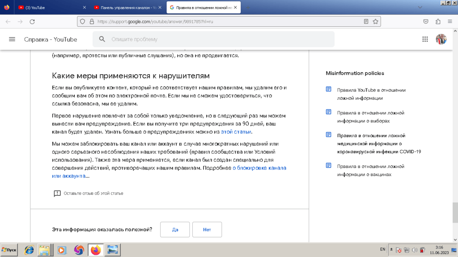Click the Google account avatar
The width and height of the screenshot is (458, 257).
(x=441, y=39)
